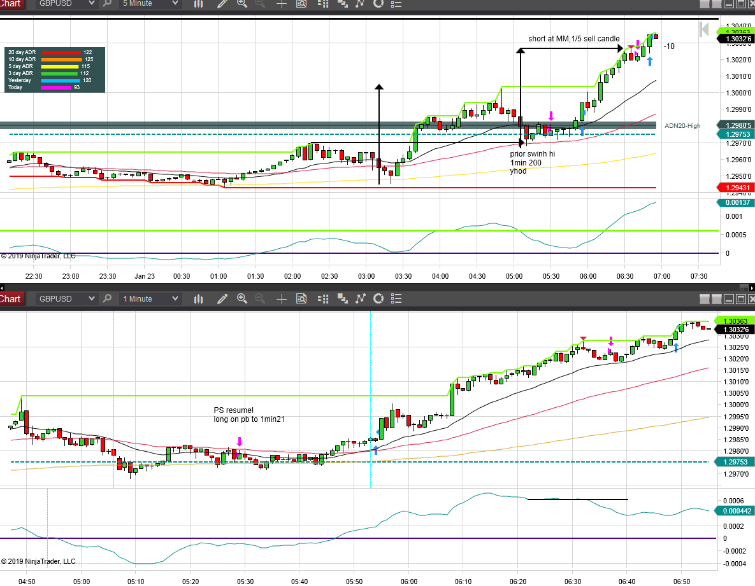The width and height of the screenshot is (755, 586).
Task: Click 'Jan 23' date label on time axis
Action: coord(145,276)
